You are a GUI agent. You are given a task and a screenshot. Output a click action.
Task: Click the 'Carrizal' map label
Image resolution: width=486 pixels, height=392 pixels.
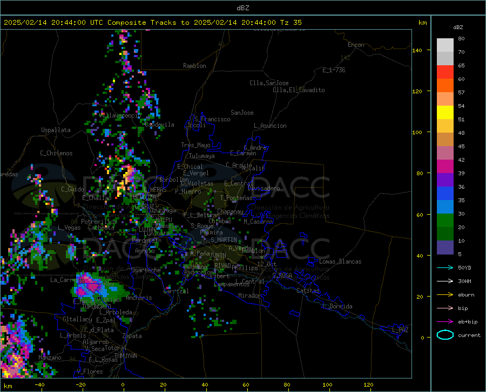click(175, 291)
